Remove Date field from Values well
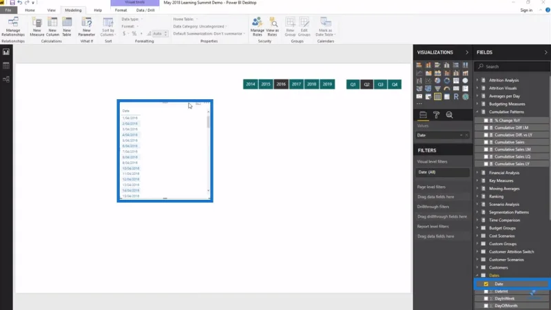The image size is (551, 310). pyautogui.click(x=467, y=135)
